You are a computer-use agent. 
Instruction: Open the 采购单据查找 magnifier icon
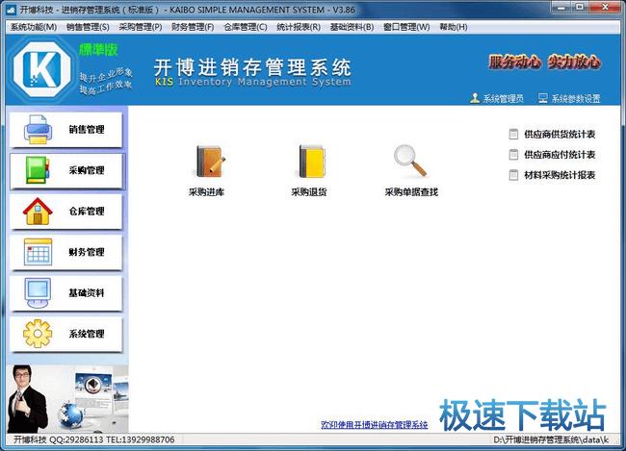click(x=411, y=163)
